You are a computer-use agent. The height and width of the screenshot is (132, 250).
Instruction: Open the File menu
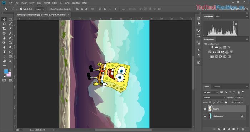(10, 3)
